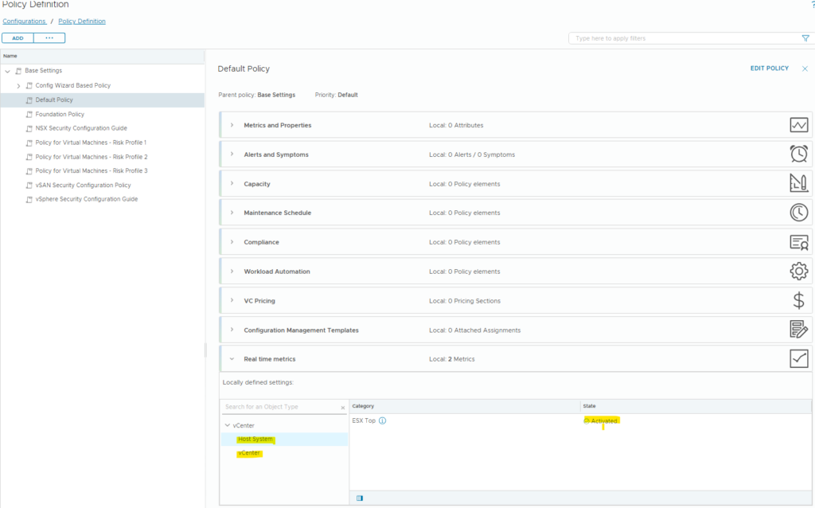
Task: Click the vSAN Security Configuration Policy icon
Action: (x=29, y=186)
